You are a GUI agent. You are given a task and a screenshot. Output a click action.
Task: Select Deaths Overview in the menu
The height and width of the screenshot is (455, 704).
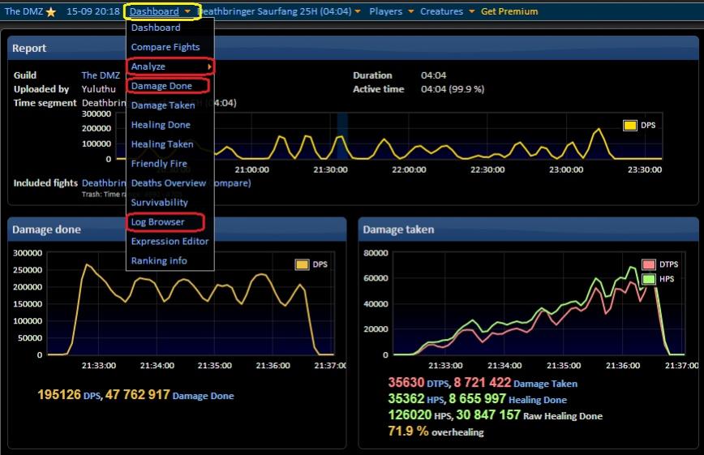click(x=168, y=183)
